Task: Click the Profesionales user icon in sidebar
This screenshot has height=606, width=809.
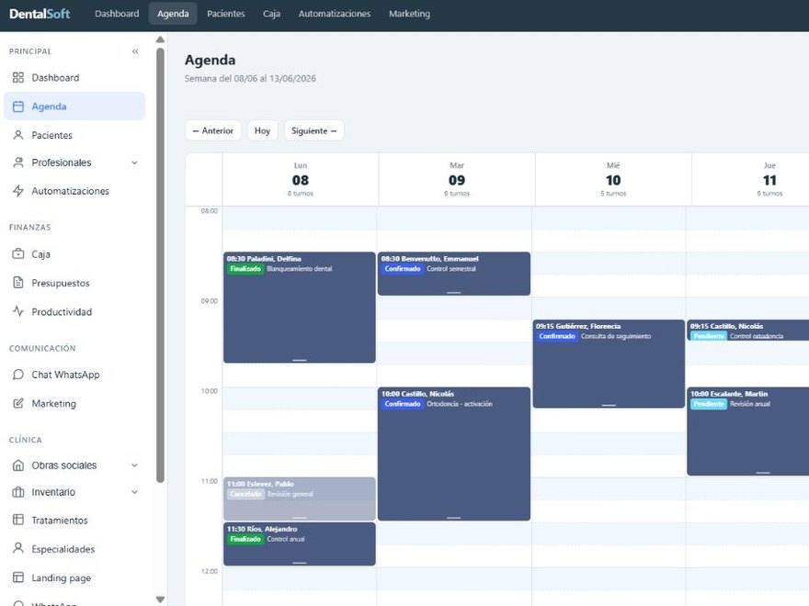Action: coord(18,163)
